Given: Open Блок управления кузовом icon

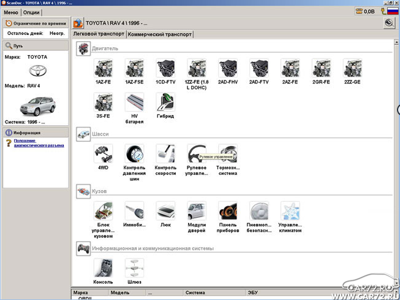Looking at the screenshot, I should [x=103, y=211].
